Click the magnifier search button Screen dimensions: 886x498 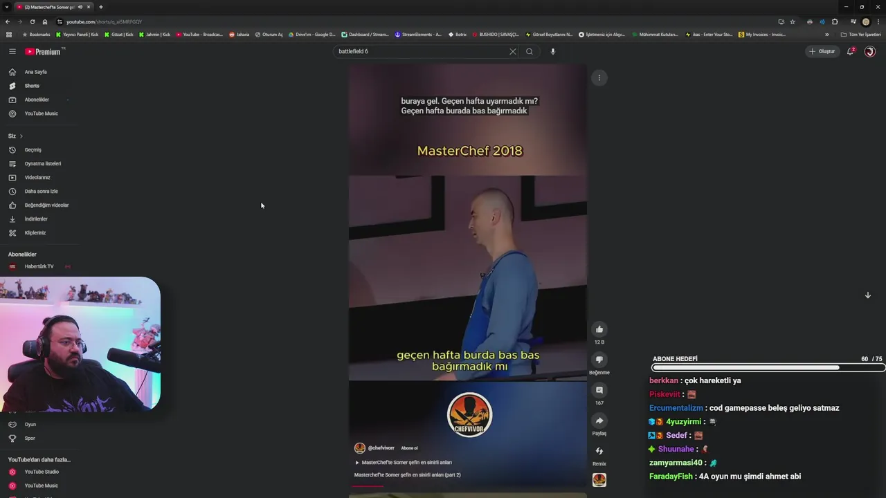(x=530, y=51)
